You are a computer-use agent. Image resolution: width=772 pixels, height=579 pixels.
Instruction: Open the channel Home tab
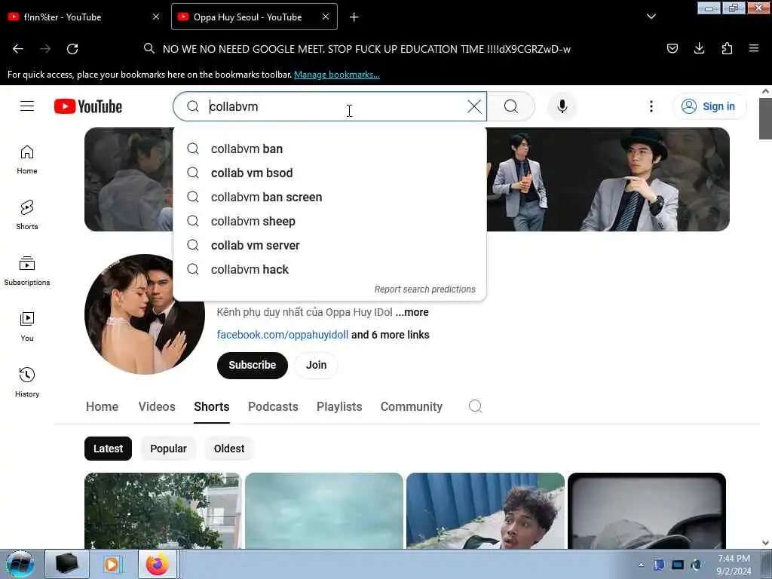pos(102,406)
